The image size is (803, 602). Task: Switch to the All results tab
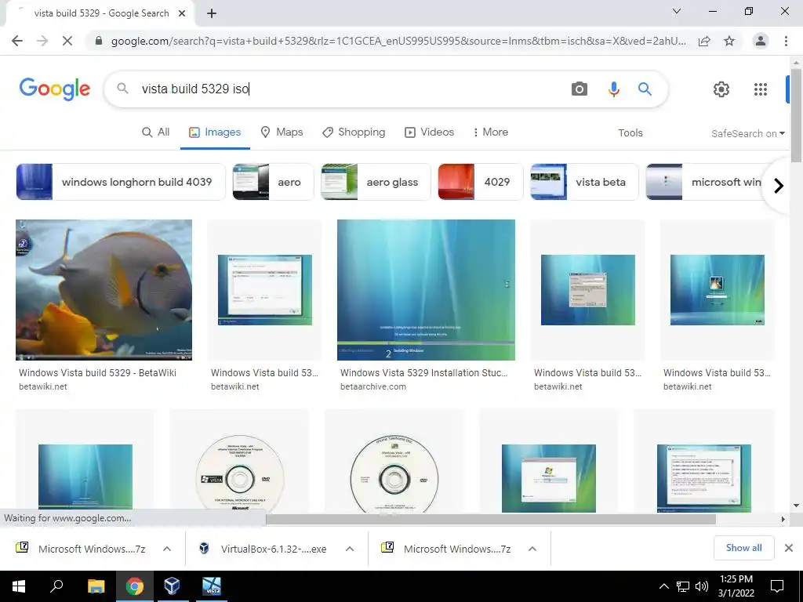pyautogui.click(x=156, y=132)
